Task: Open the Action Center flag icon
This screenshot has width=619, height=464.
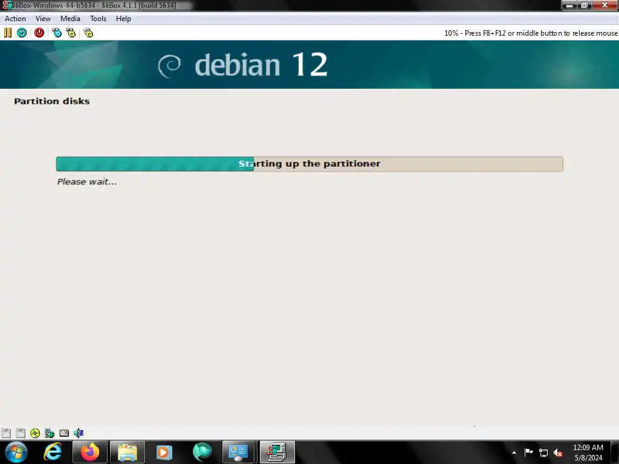Action: tap(528, 453)
